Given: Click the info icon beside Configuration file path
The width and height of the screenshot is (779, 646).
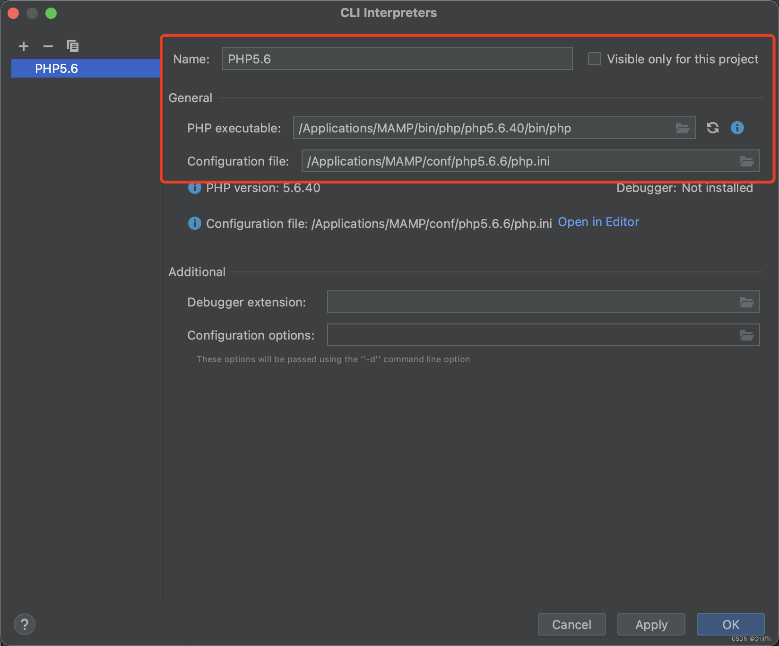Looking at the screenshot, I should [x=194, y=223].
